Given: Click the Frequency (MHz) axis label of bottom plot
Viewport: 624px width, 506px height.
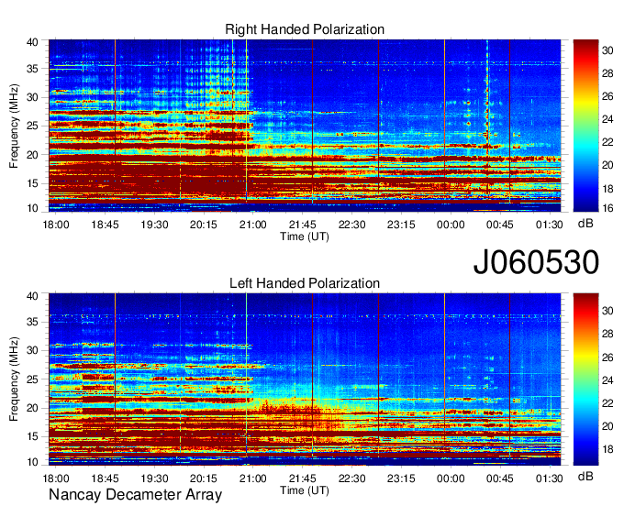Looking at the screenshot, I should click(14, 379).
